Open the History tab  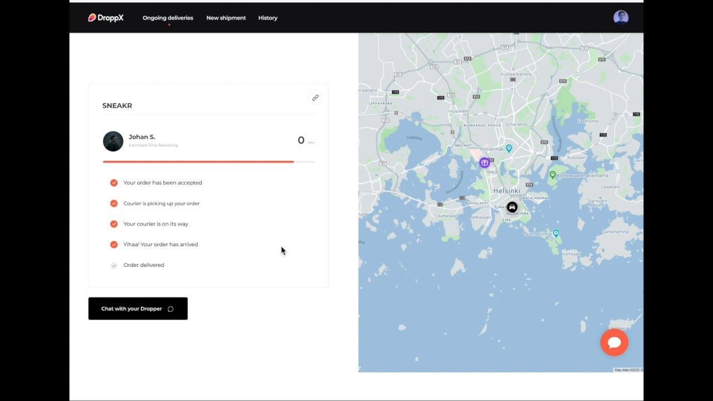[x=268, y=18]
